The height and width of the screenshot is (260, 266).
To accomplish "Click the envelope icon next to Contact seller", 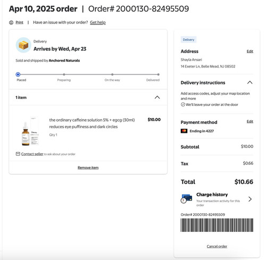I will 18,154.
